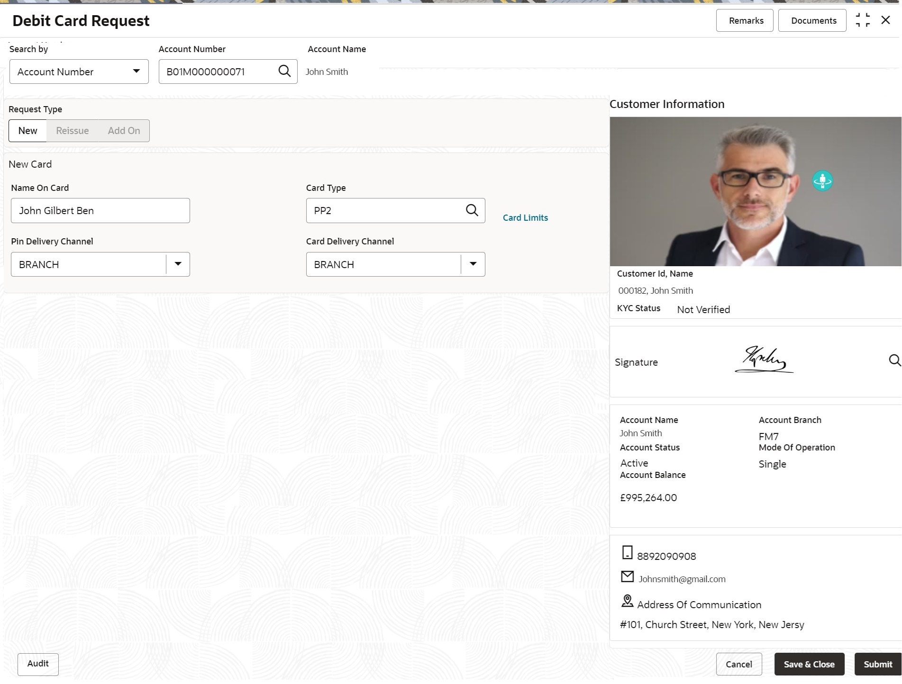Click Save & Close button
The width and height of the screenshot is (902, 684).
[x=809, y=664]
